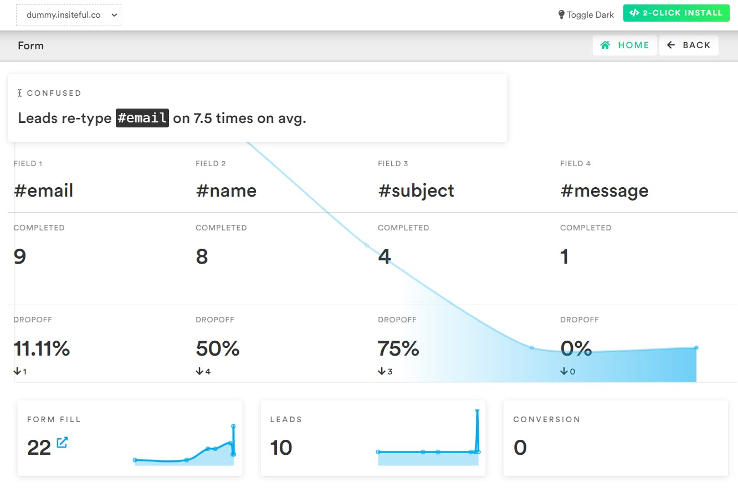Image resolution: width=738 pixels, height=488 pixels.
Task: Click the lightbulb icon beside Toggle Dark
Action: pos(561,15)
